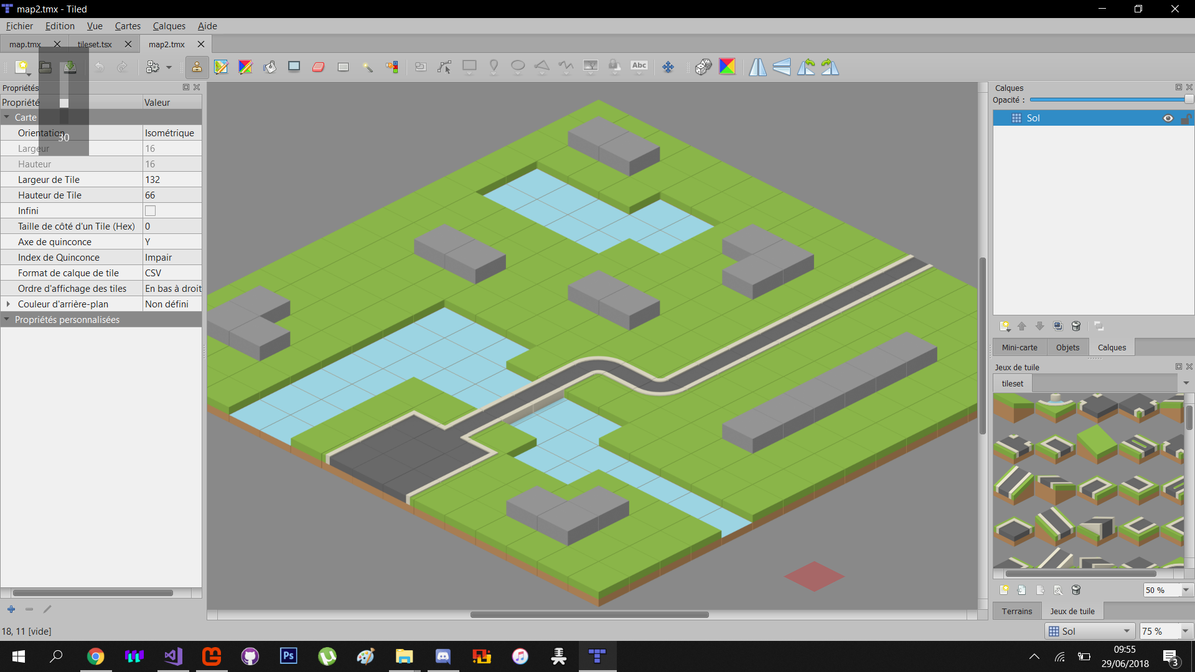Select the blue Offset Layers move tool
Viewport: 1195px width, 672px height.
[668, 67]
